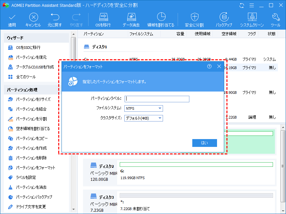The image size is (286, 214).
Task: Click the 空き領域 column header
Action: point(229,34)
